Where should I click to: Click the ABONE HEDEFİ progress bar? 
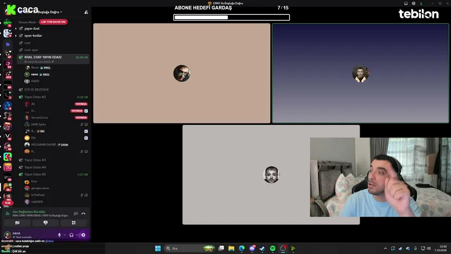[x=232, y=17]
